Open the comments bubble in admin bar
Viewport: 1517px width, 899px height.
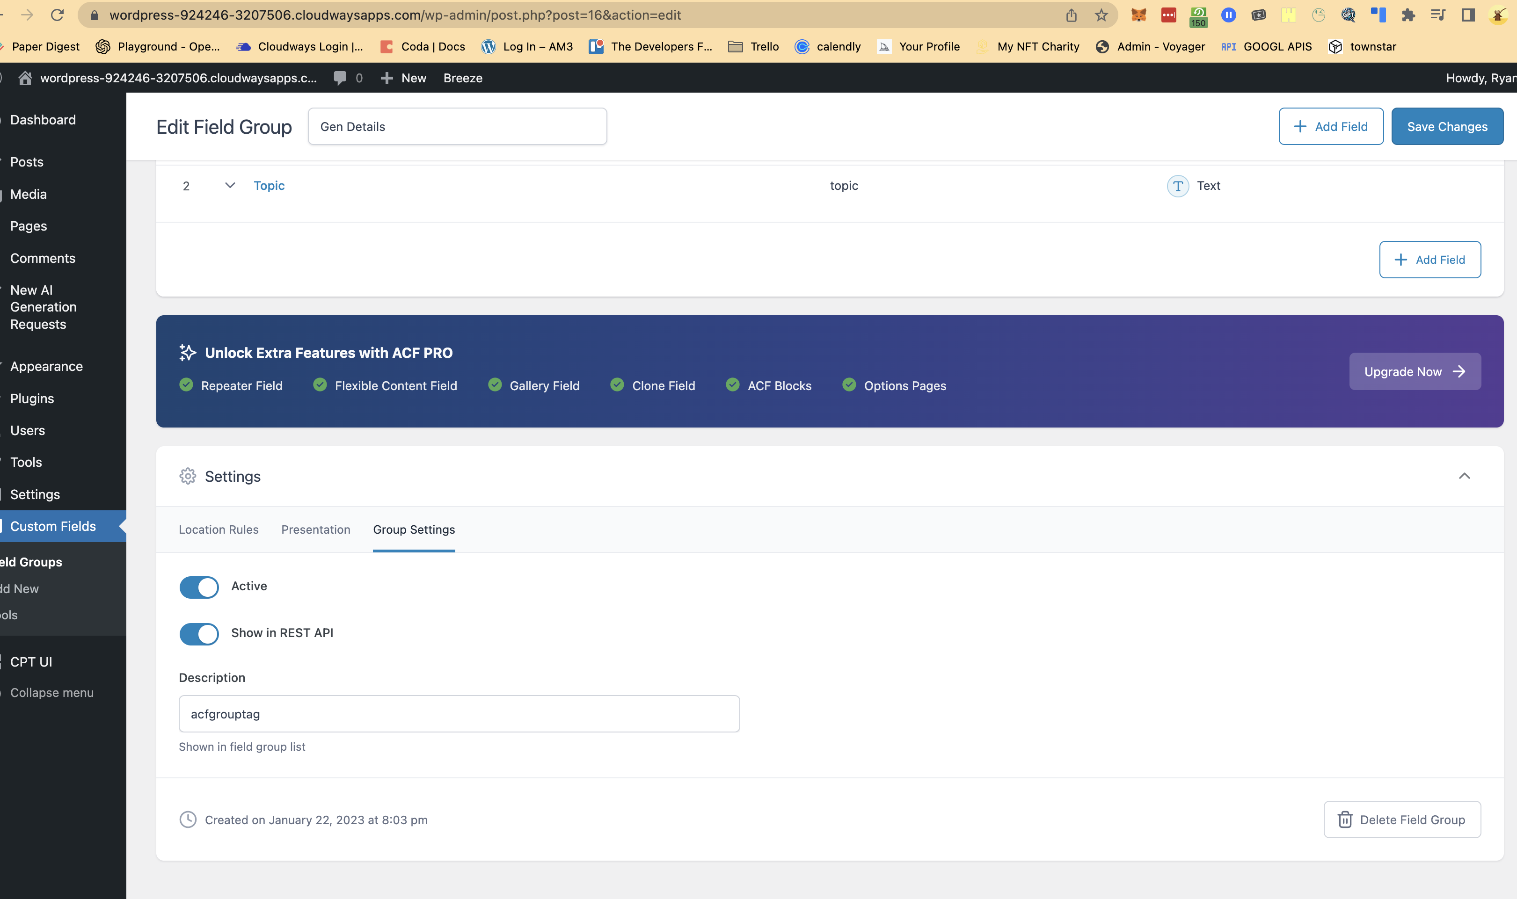(x=340, y=78)
